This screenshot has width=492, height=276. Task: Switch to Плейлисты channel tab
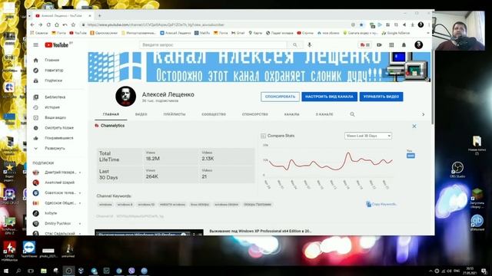click(x=175, y=114)
